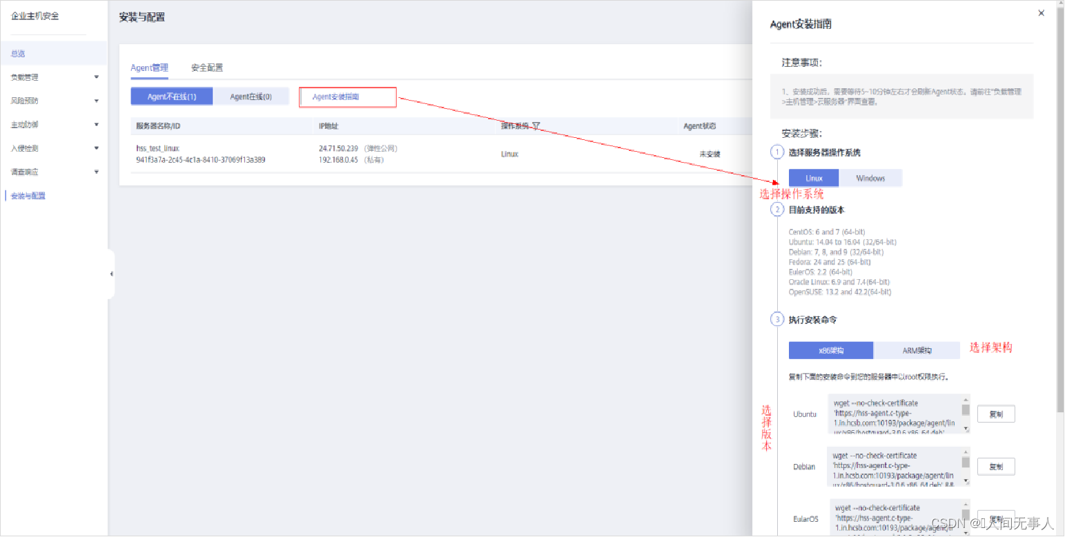
Task: Click the 未安装 status cell
Action: 710,154
